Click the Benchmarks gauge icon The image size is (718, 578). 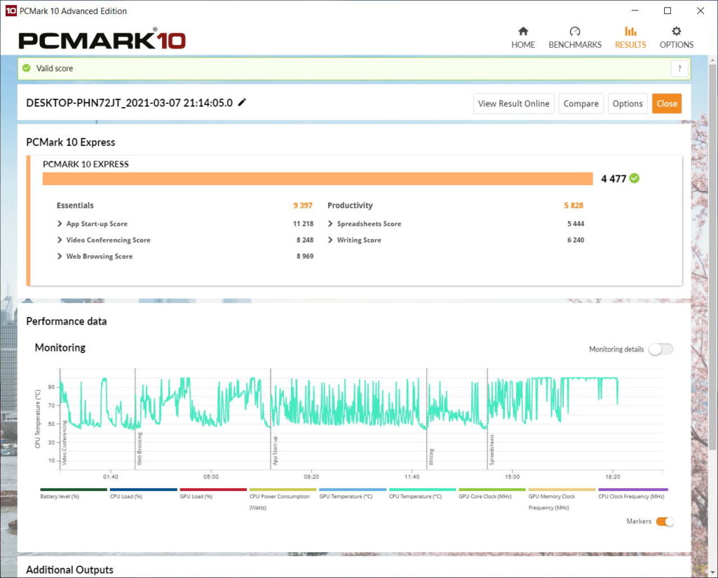(x=575, y=31)
